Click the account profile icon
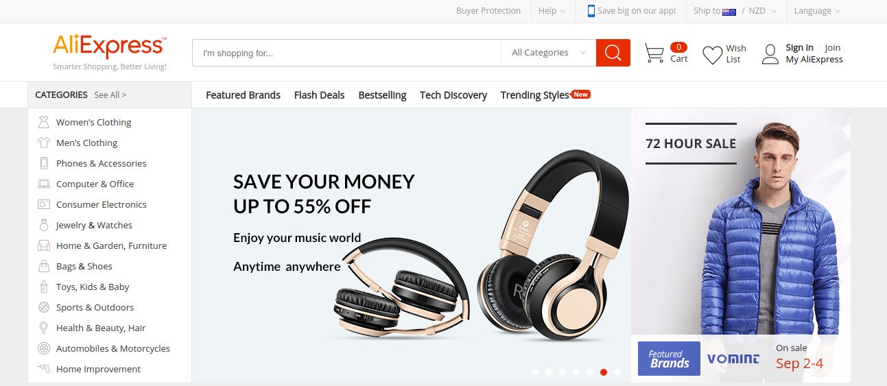The width and height of the screenshot is (887, 386). click(x=770, y=54)
